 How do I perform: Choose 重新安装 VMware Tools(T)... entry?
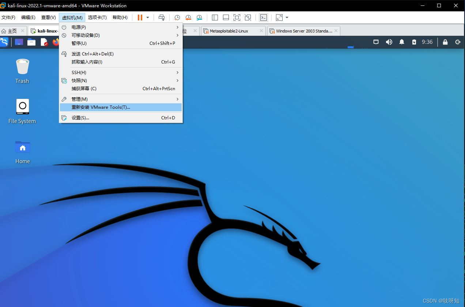pyautogui.click(x=121, y=107)
